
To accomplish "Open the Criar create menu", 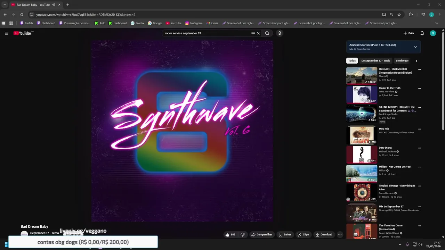I will coord(409,33).
